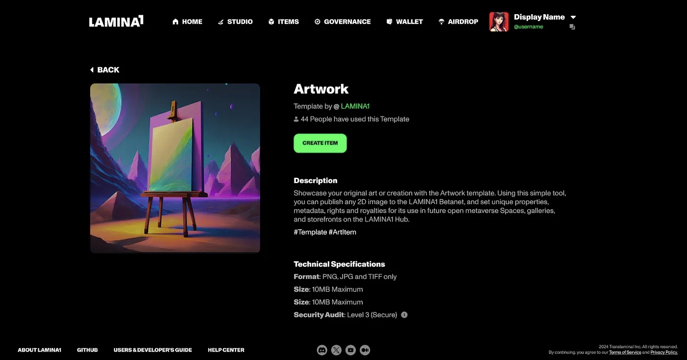Expand the Display Name account dropdown arrow
Image resolution: width=687 pixels, height=360 pixels.
click(x=573, y=17)
